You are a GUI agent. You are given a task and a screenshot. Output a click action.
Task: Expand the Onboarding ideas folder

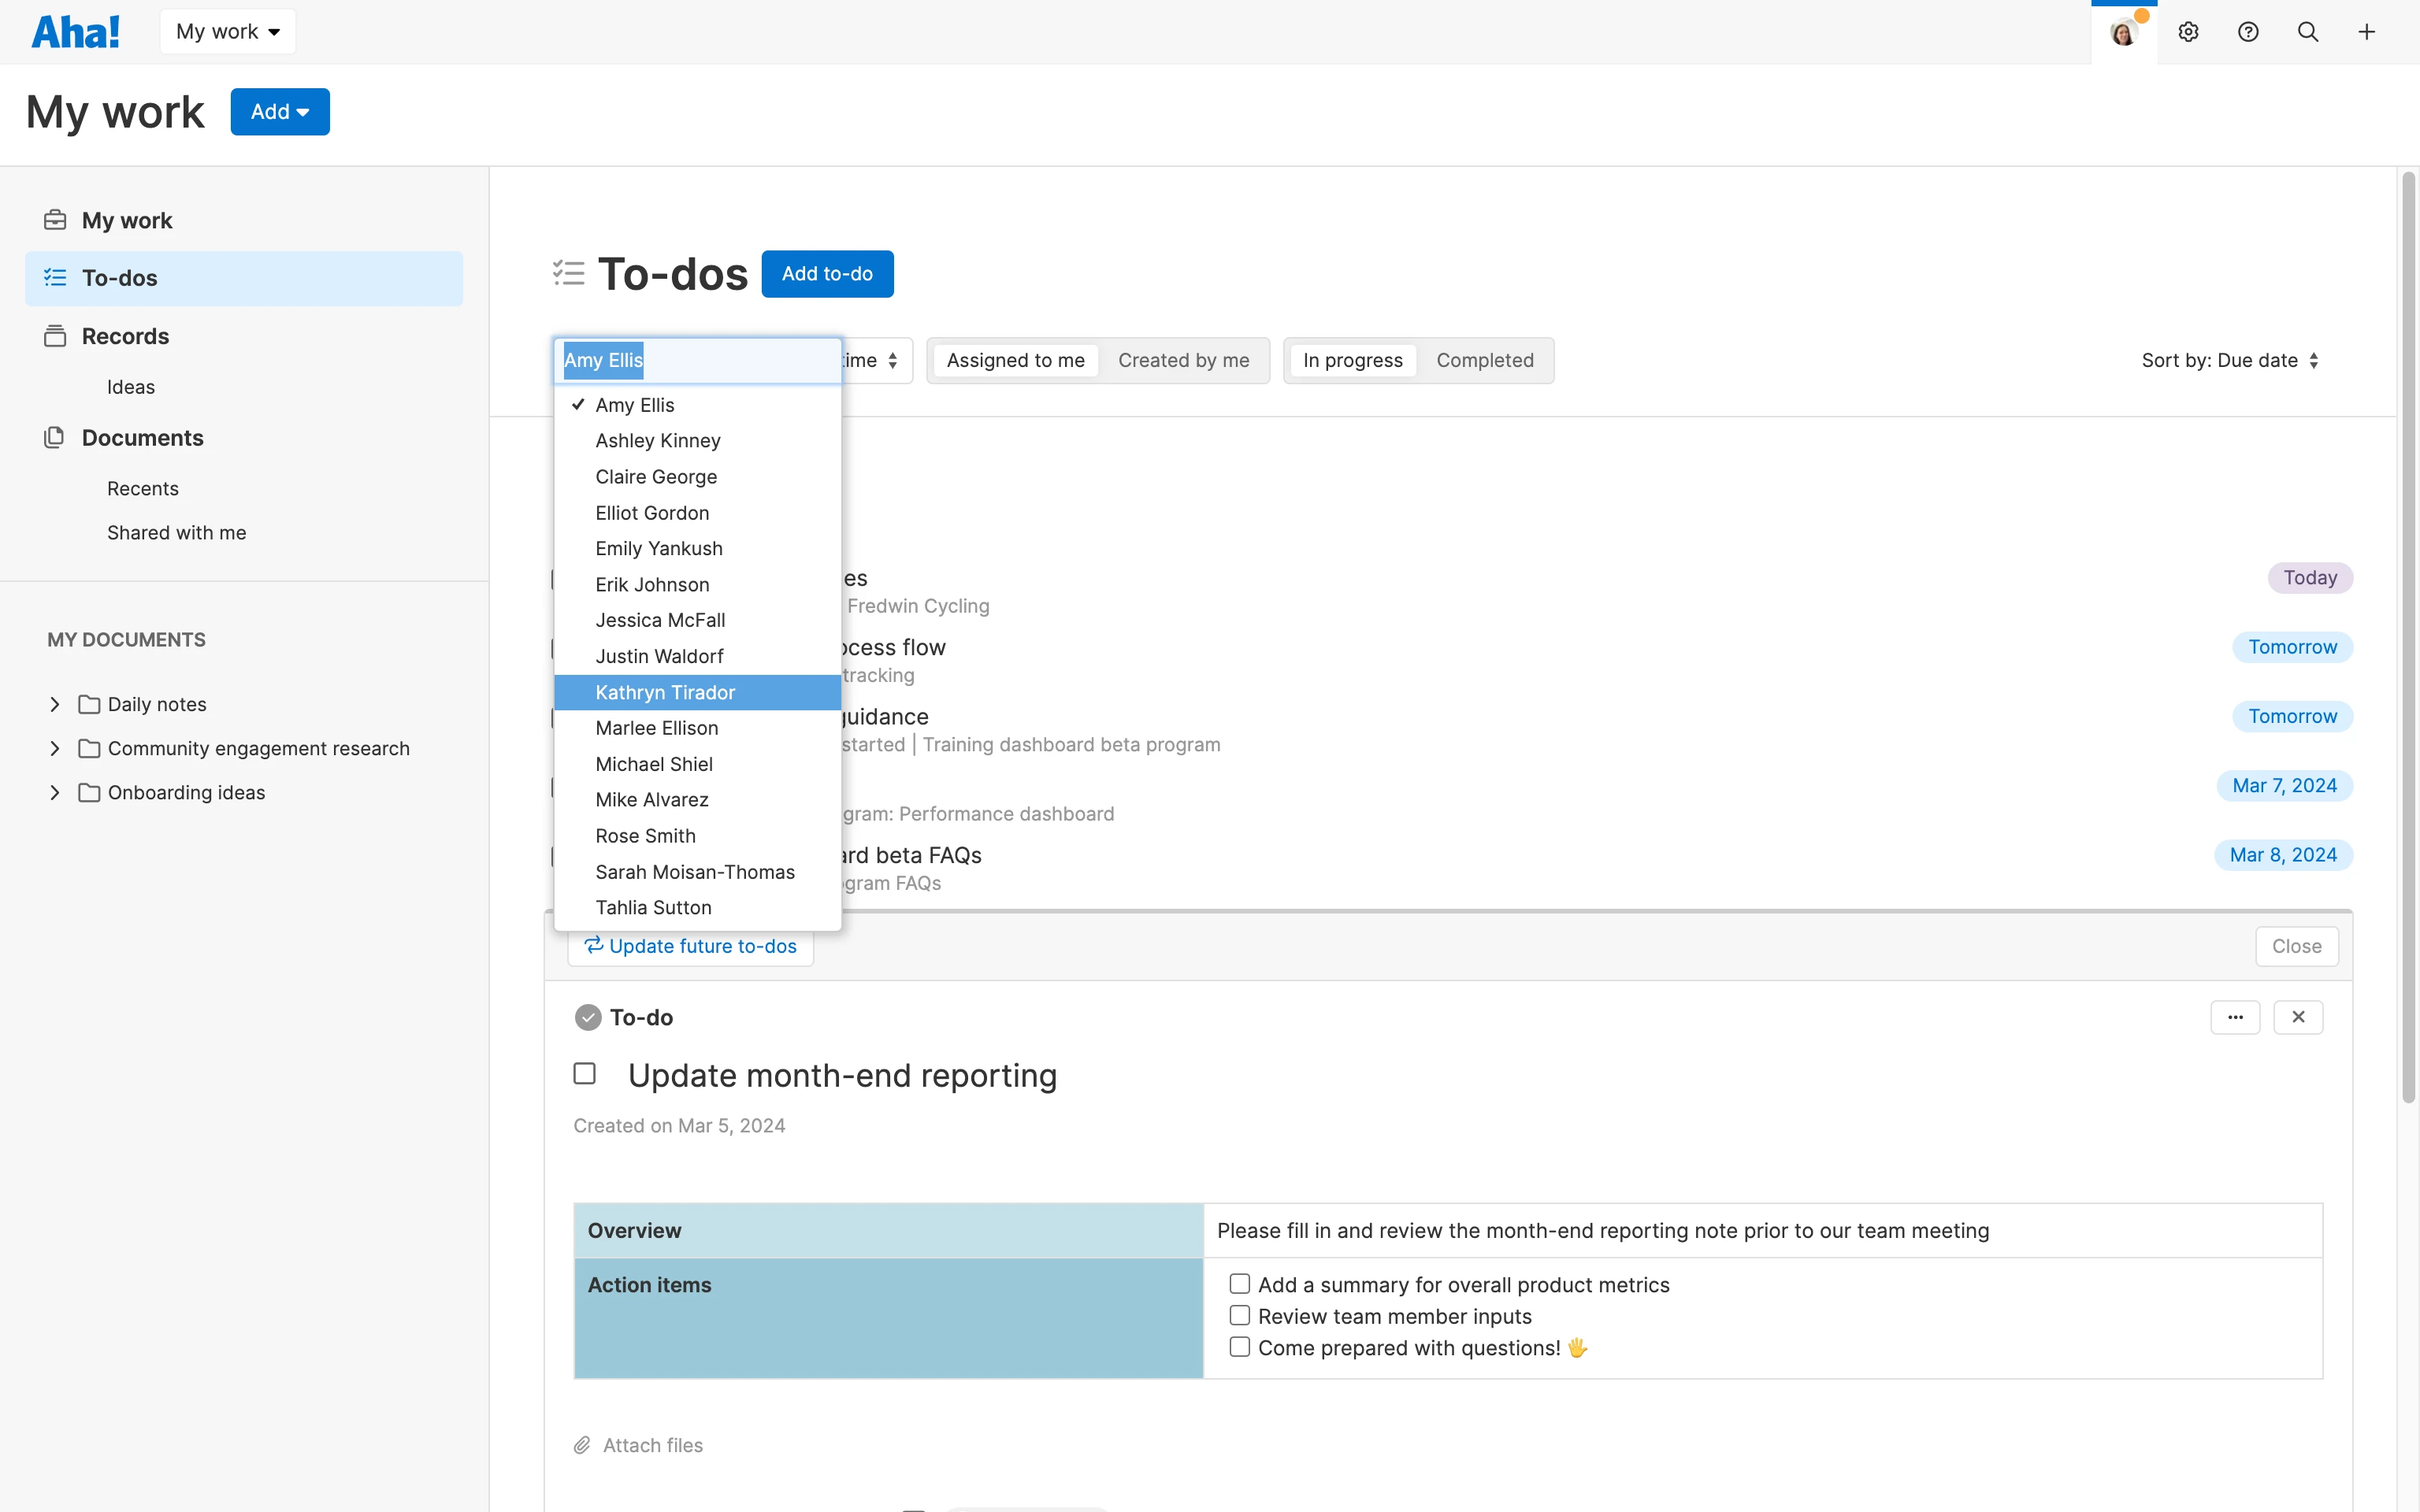55,792
